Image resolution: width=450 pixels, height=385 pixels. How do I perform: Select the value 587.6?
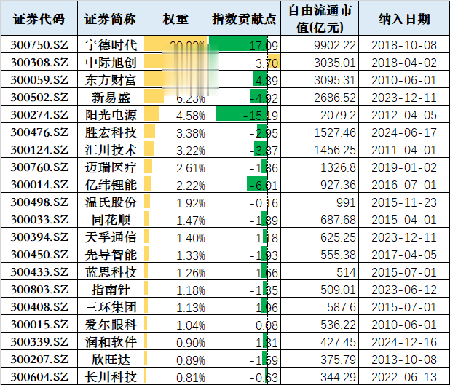pos(342,308)
